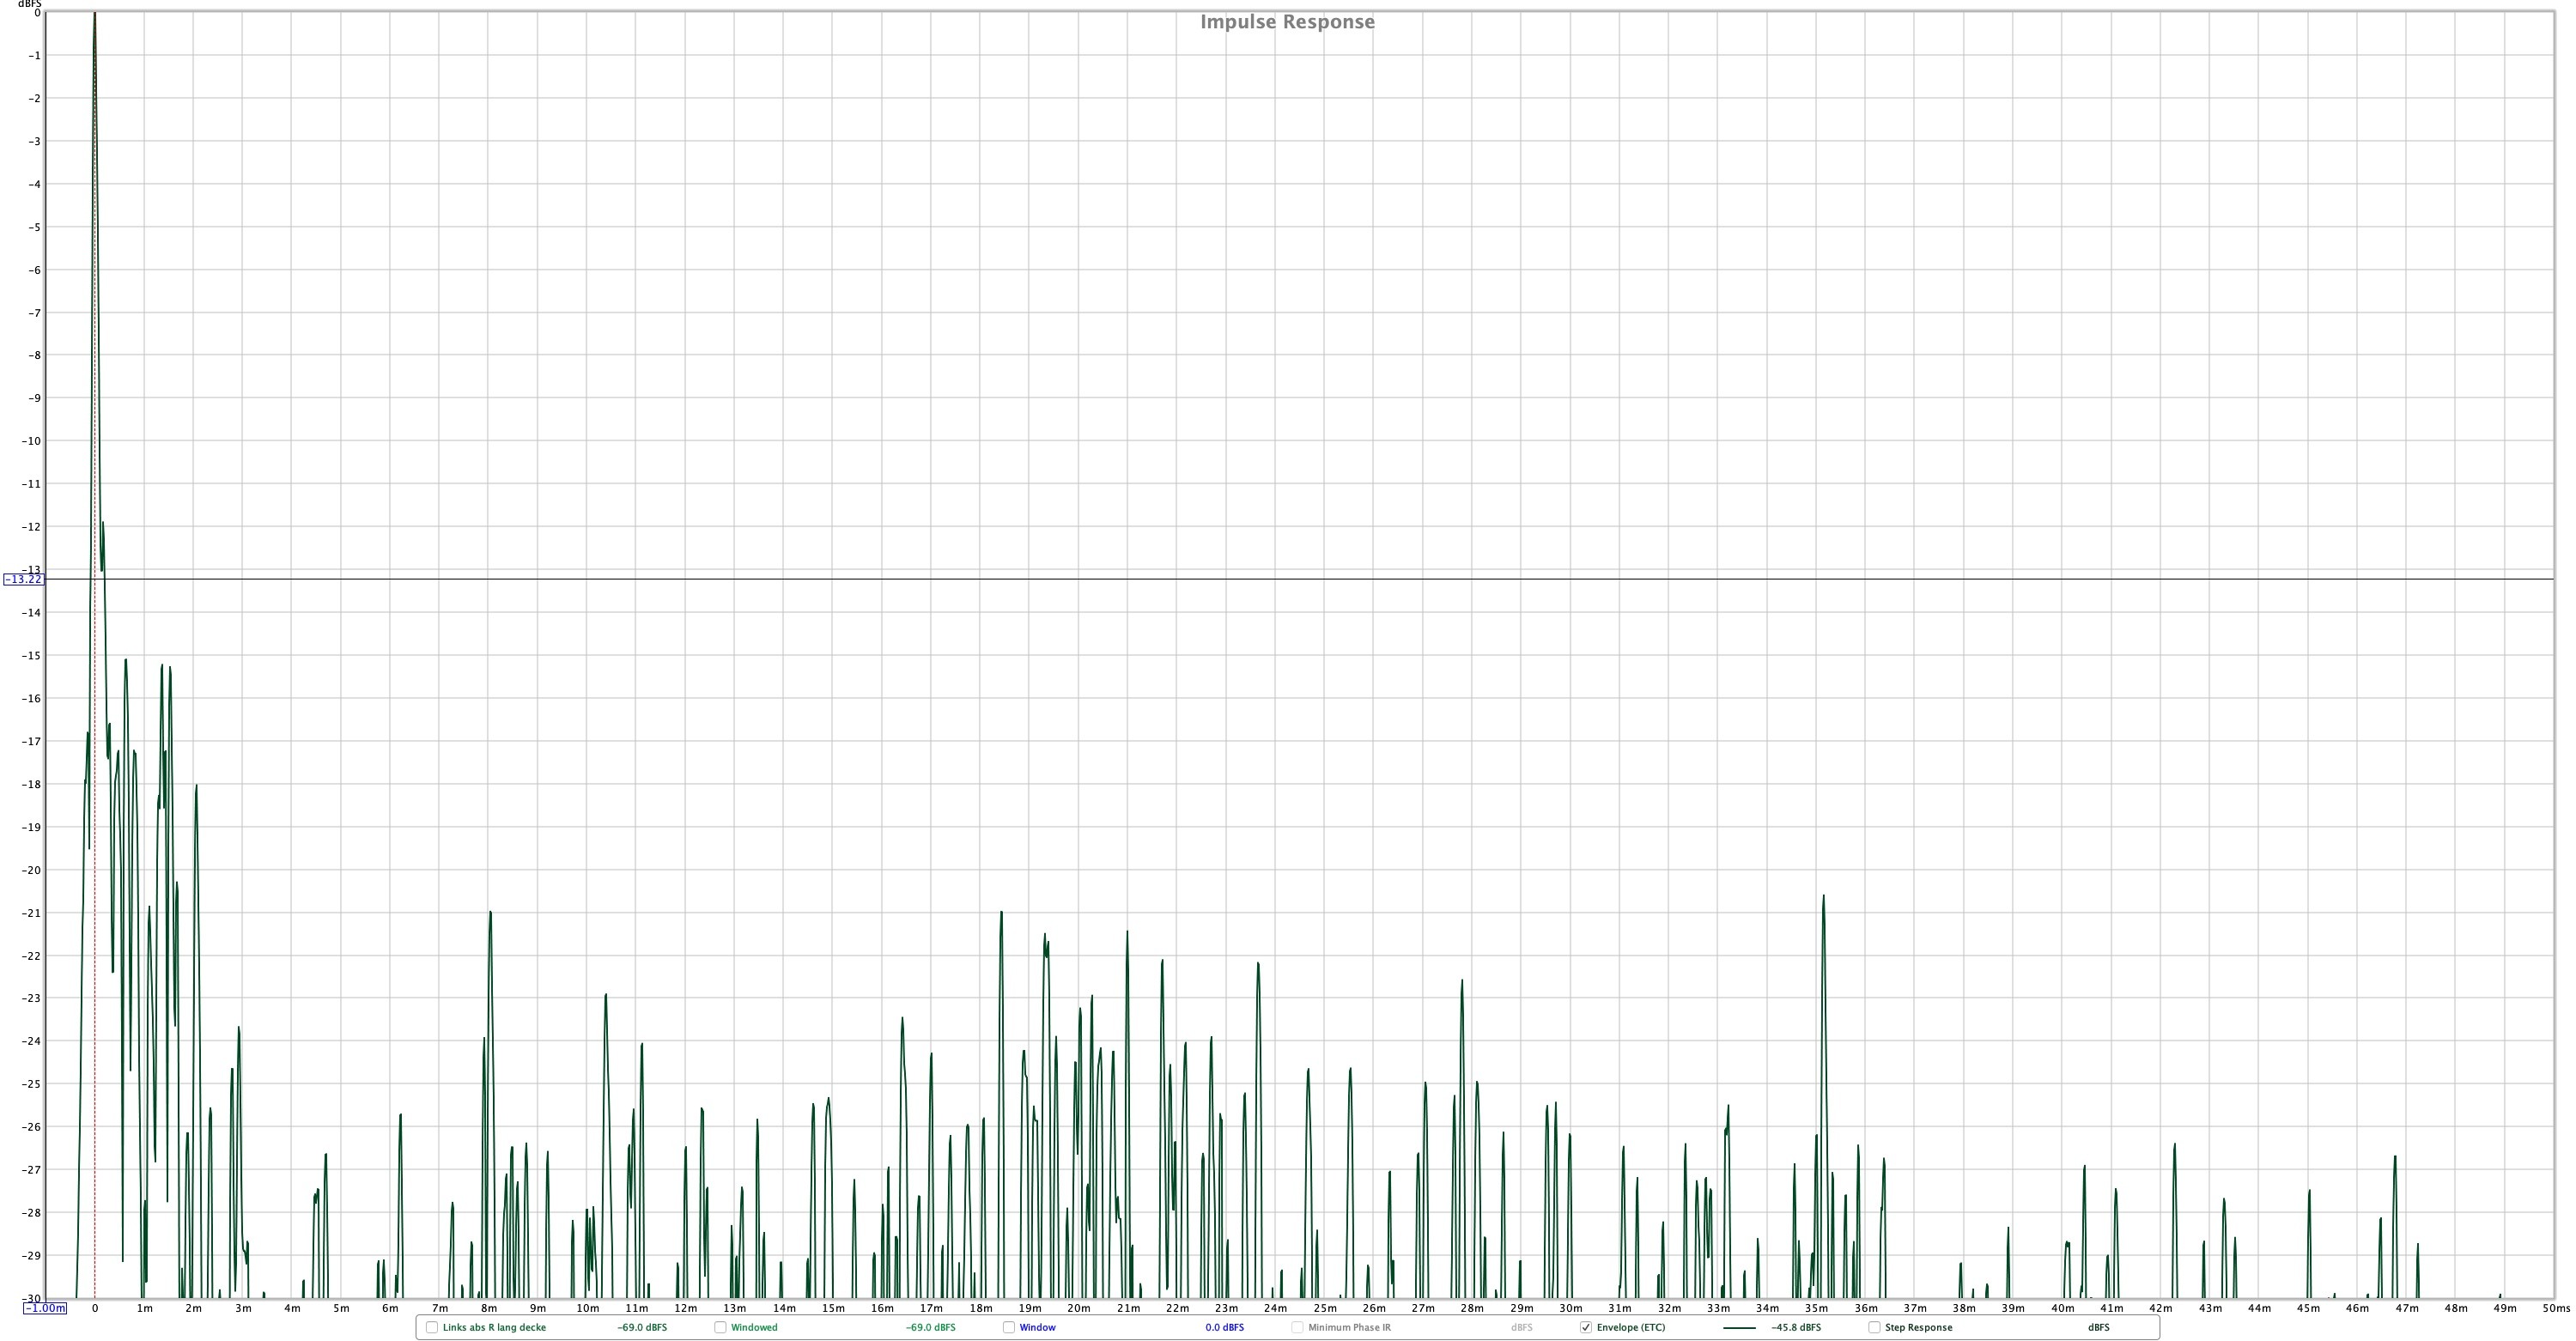The height and width of the screenshot is (1341, 2576).
Task: Click the 35m label on the time axis
Action: [1816, 1308]
